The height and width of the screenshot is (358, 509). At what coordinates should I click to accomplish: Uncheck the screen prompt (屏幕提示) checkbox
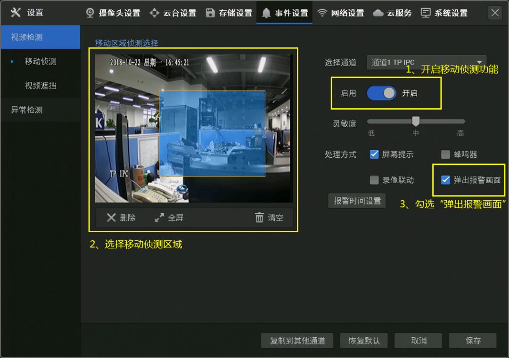tap(374, 154)
